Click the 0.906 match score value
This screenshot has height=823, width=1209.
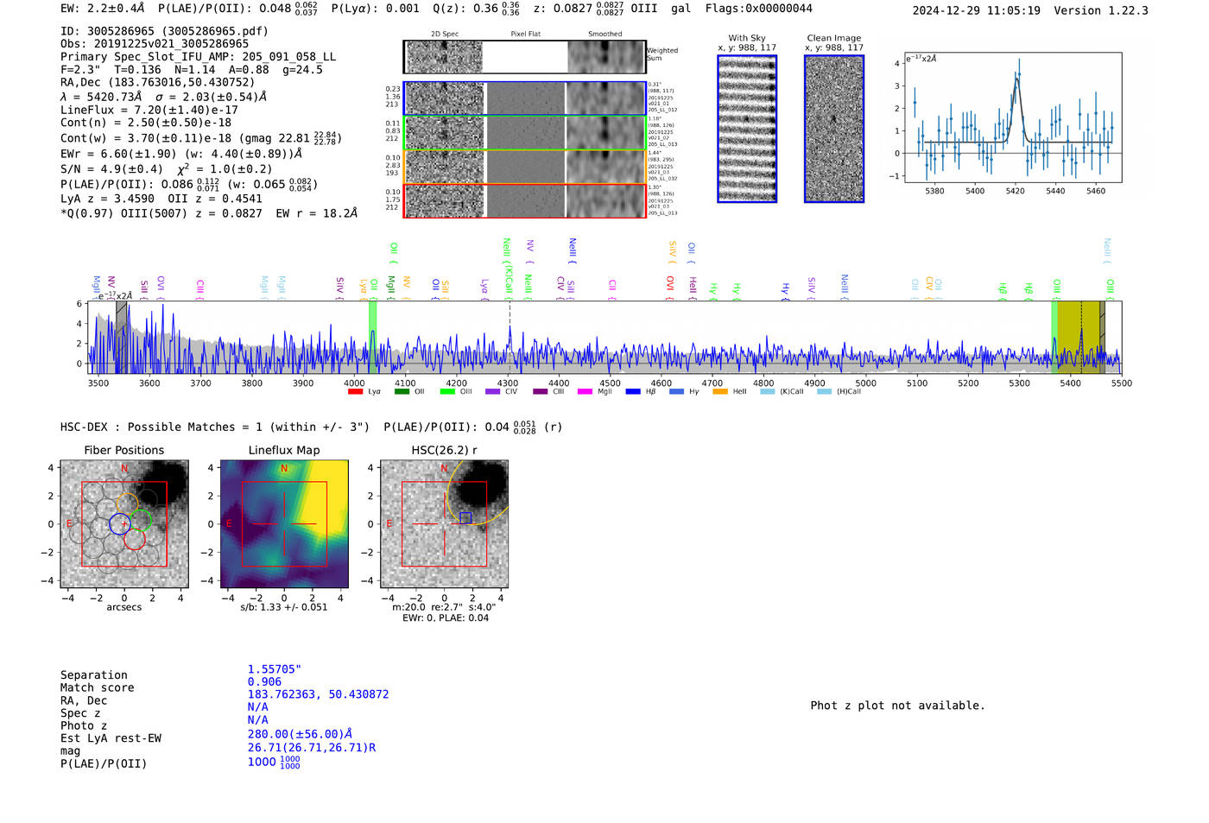(x=264, y=682)
